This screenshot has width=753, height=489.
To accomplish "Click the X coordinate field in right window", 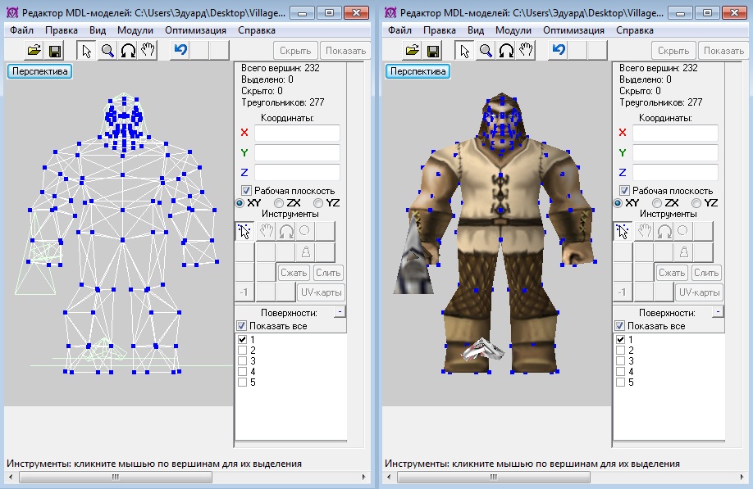I will click(676, 133).
